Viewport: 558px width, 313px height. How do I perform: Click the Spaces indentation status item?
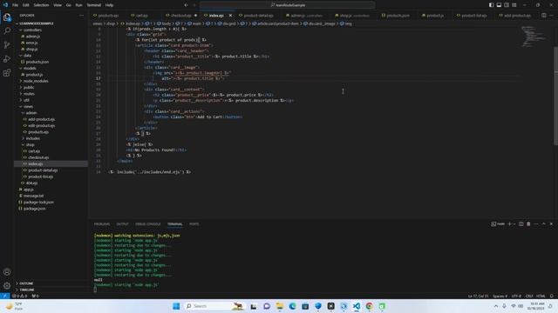(x=500, y=296)
